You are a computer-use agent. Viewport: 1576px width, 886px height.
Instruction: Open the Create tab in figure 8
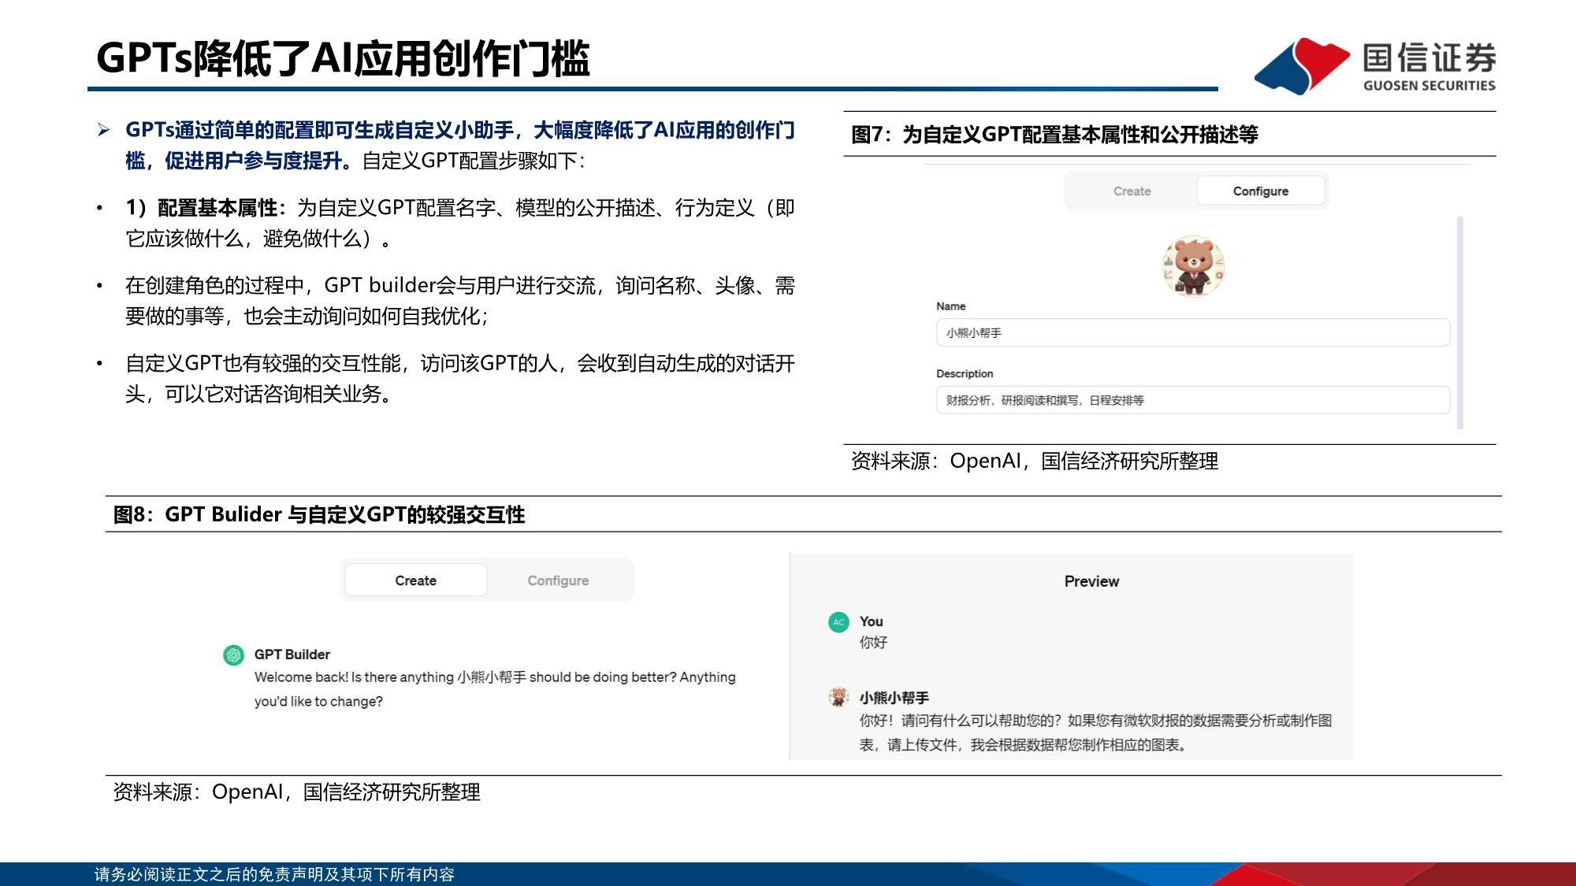tap(415, 580)
